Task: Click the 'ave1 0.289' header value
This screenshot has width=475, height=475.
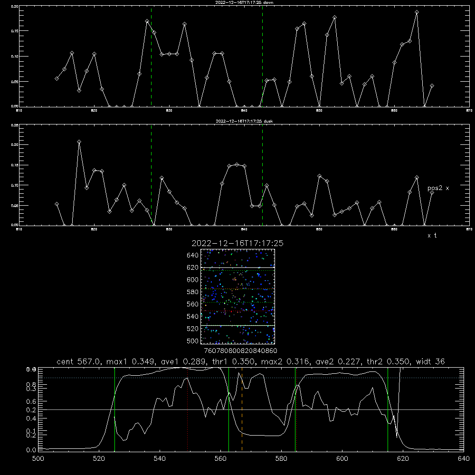Action: tap(184, 361)
